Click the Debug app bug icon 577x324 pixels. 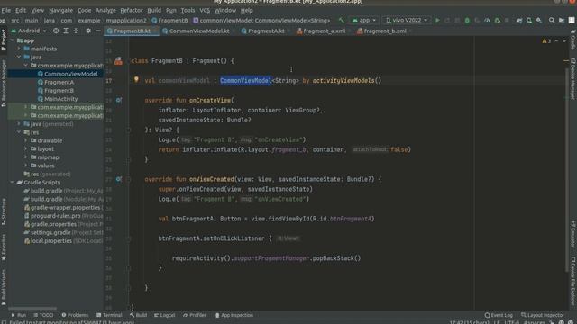click(467, 20)
